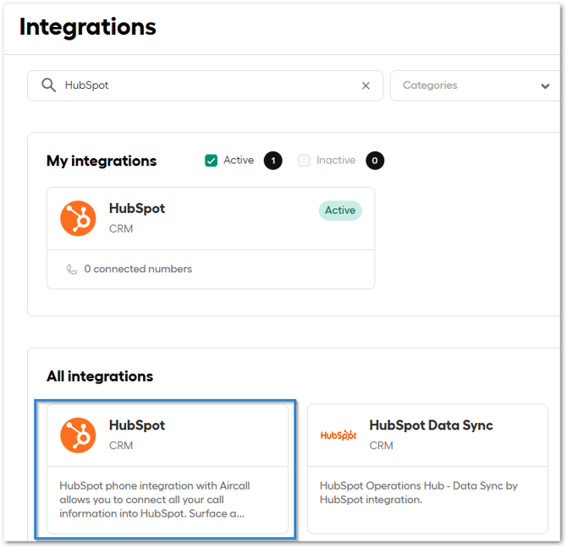Image resolution: width=567 pixels, height=548 pixels.
Task: Click the Integrations page title
Action: point(88,27)
